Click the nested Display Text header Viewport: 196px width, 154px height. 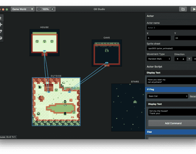coord(171,104)
